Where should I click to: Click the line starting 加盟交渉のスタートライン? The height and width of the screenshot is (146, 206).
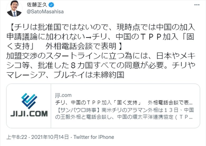pyautogui.click(x=103, y=56)
